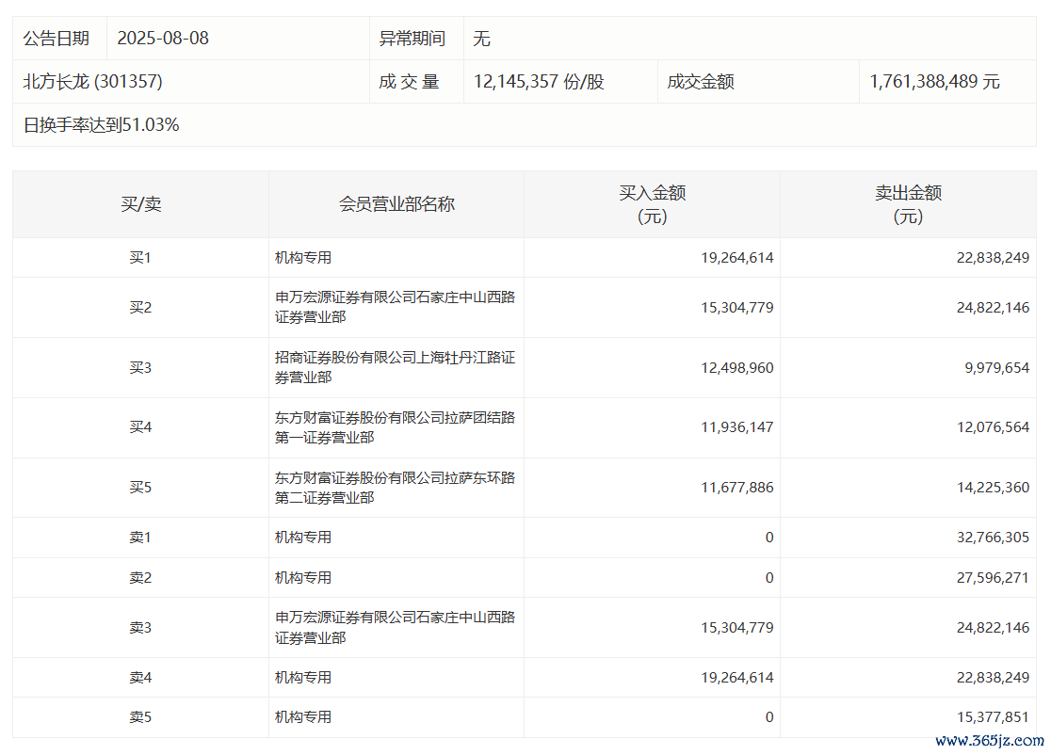This screenshot has width=1051, height=755.
Task: Click 机构专用 in the 买1 row
Action: pos(303,257)
